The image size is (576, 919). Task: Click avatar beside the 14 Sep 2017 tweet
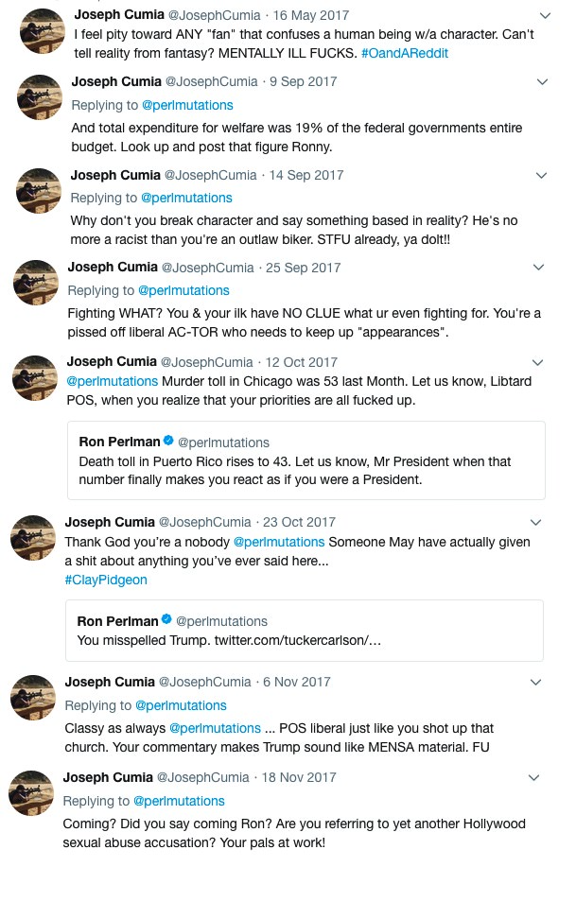[x=39, y=190]
